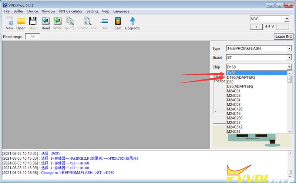This screenshot has height=183, width=296.
Task: Click chip list scrollbar down arrow
Action: tap(290, 131)
